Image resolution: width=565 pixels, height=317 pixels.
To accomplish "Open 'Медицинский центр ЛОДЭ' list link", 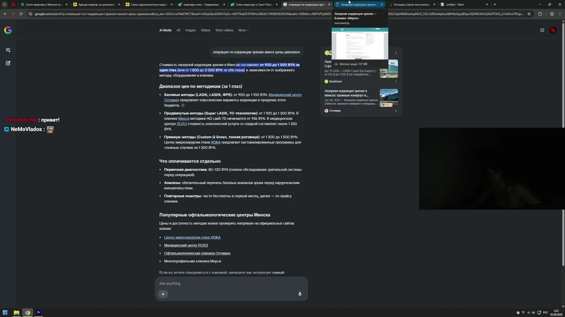I will pyautogui.click(x=186, y=245).
